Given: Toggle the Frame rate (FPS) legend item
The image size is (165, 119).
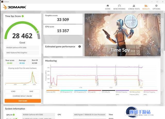Looking at the screenshot, I should (53, 91).
